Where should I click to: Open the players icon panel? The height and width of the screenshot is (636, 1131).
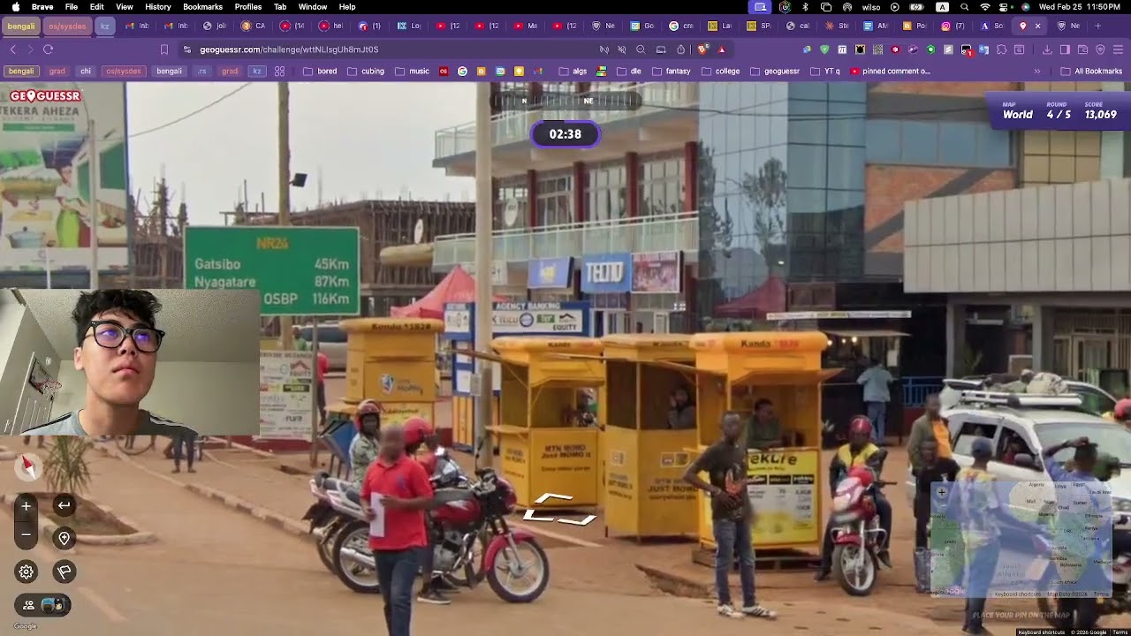point(28,605)
